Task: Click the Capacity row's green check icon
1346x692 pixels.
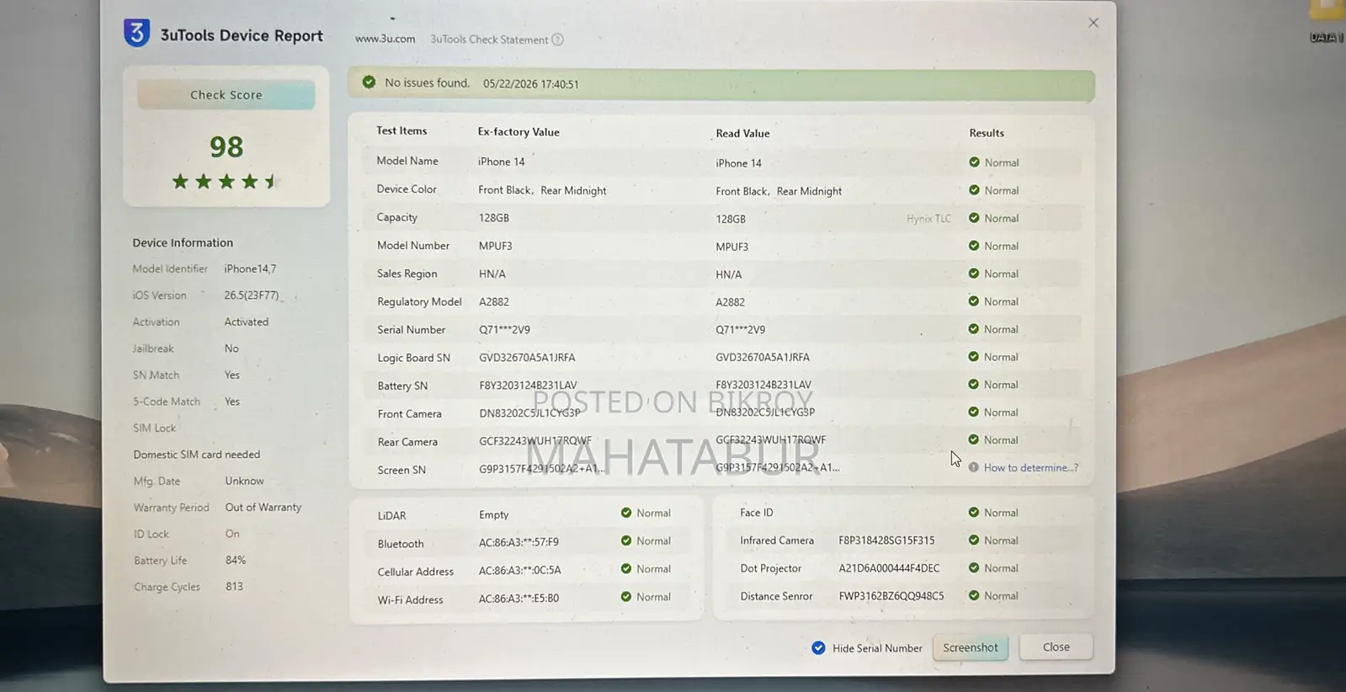Action: click(x=974, y=218)
